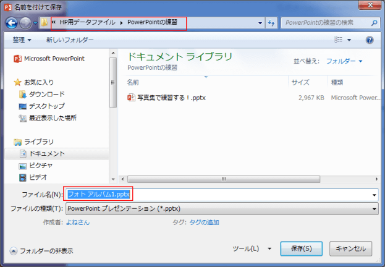
Task: Click navigation pane scroll down arrow
Action: pos(113,179)
